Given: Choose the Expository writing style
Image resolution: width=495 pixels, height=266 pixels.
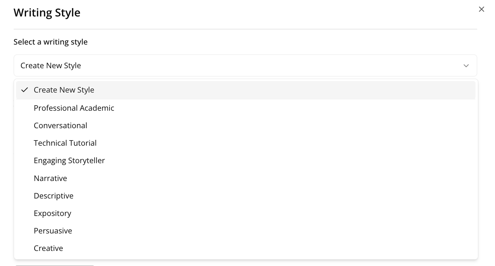Looking at the screenshot, I should point(52,213).
